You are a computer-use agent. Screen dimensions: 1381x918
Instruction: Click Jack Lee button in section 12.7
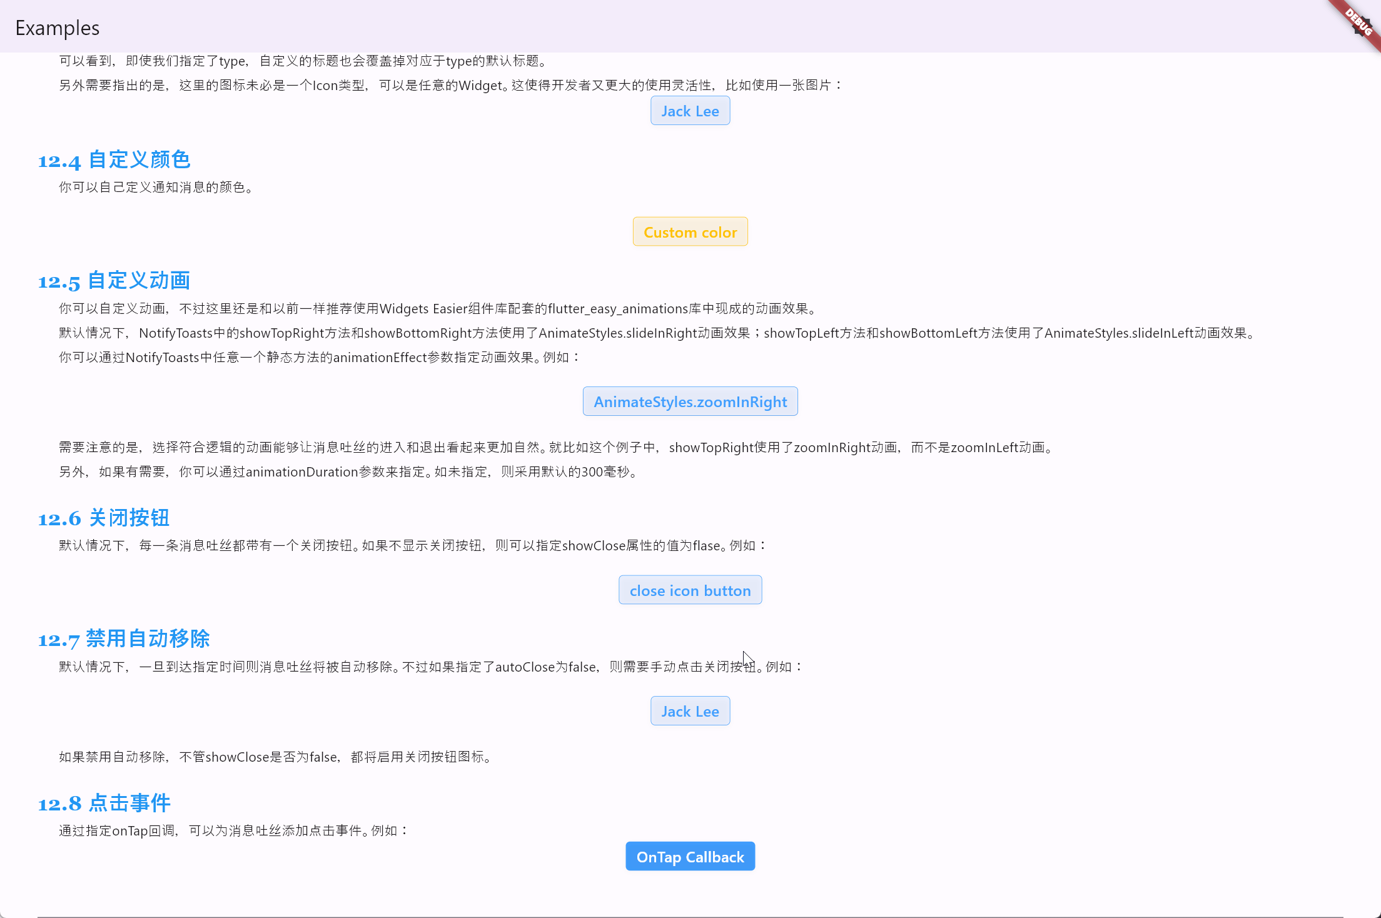[x=690, y=711]
